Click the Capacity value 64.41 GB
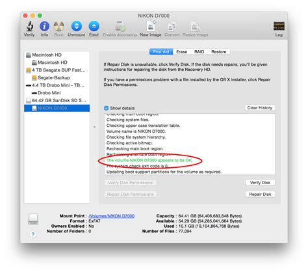 pyautogui.click(x=210, y=216)
